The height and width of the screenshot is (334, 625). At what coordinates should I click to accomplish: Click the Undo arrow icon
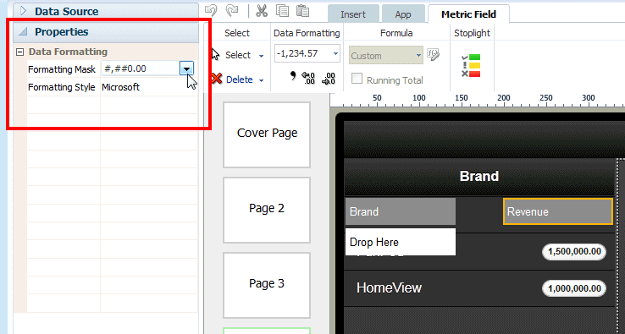click(x=211, y=11)
